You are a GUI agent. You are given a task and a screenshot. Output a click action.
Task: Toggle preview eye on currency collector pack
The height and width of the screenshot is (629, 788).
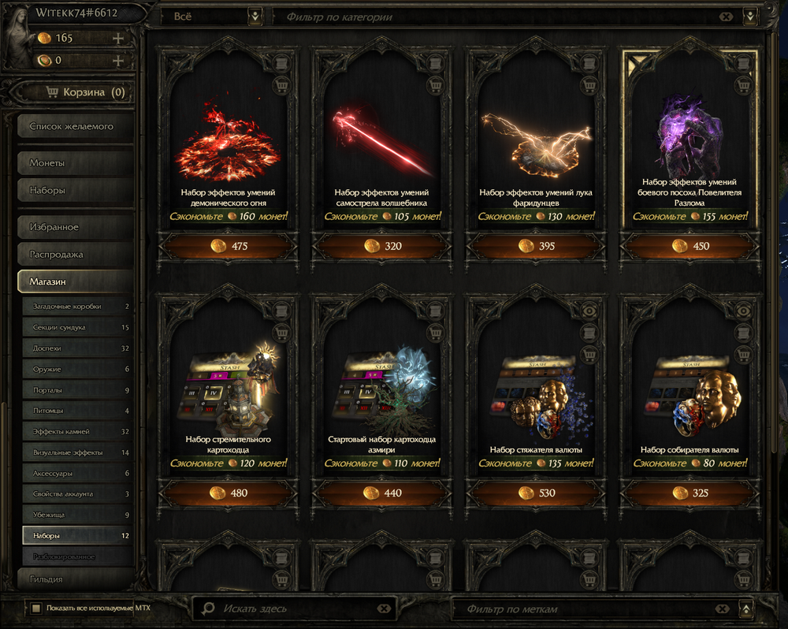point(743,311)
